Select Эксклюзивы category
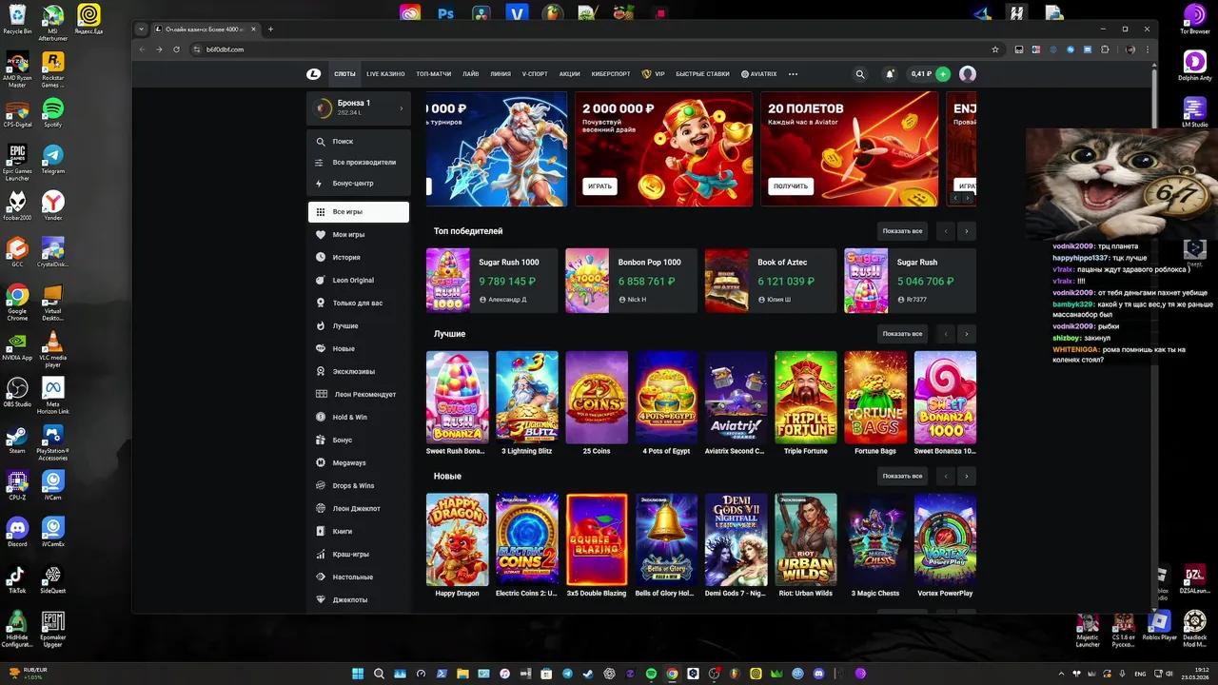The image size is (1218, 685). click(x=359, y=371)
